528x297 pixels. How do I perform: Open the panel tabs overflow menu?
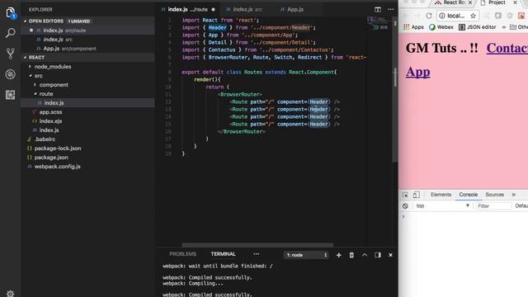257,254
